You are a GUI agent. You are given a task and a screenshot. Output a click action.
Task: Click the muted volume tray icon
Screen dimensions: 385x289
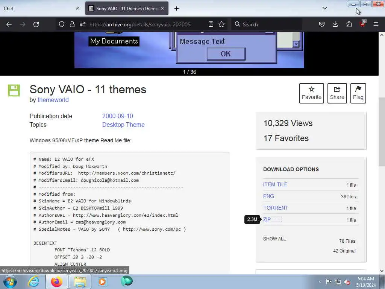point(347,282)
